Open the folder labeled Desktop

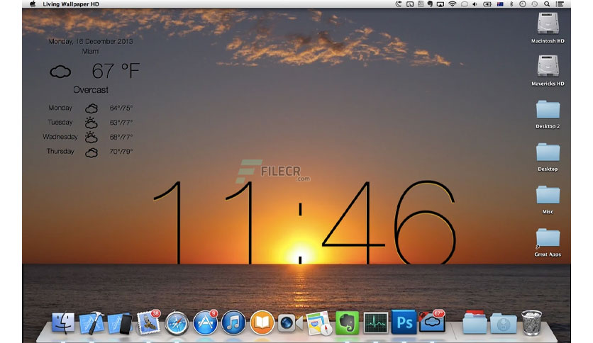pos(548,157)
